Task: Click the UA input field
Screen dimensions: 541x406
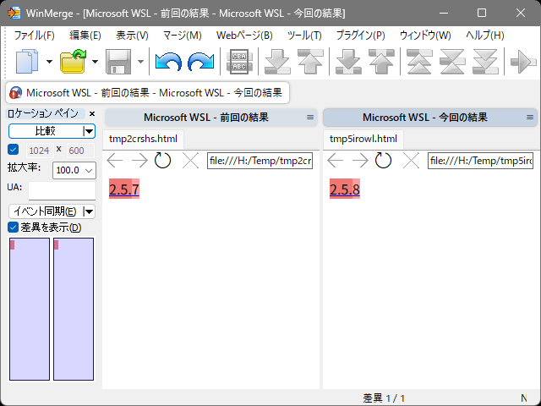Action: pyautogui.click(x=62, y=191)
